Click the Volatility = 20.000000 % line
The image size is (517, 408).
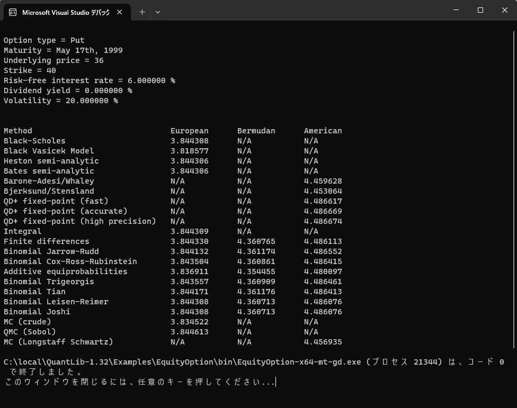[61, 101]
